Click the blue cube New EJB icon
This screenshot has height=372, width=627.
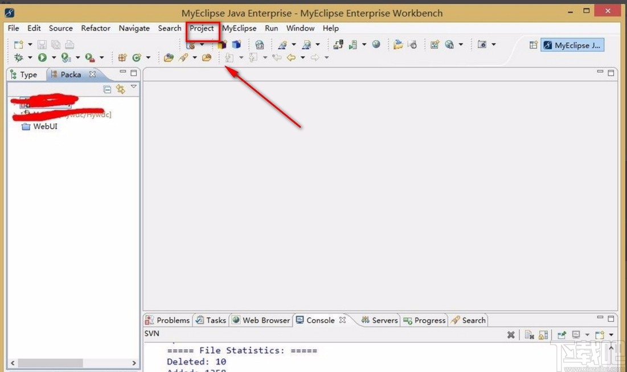(x=237, y=44)
